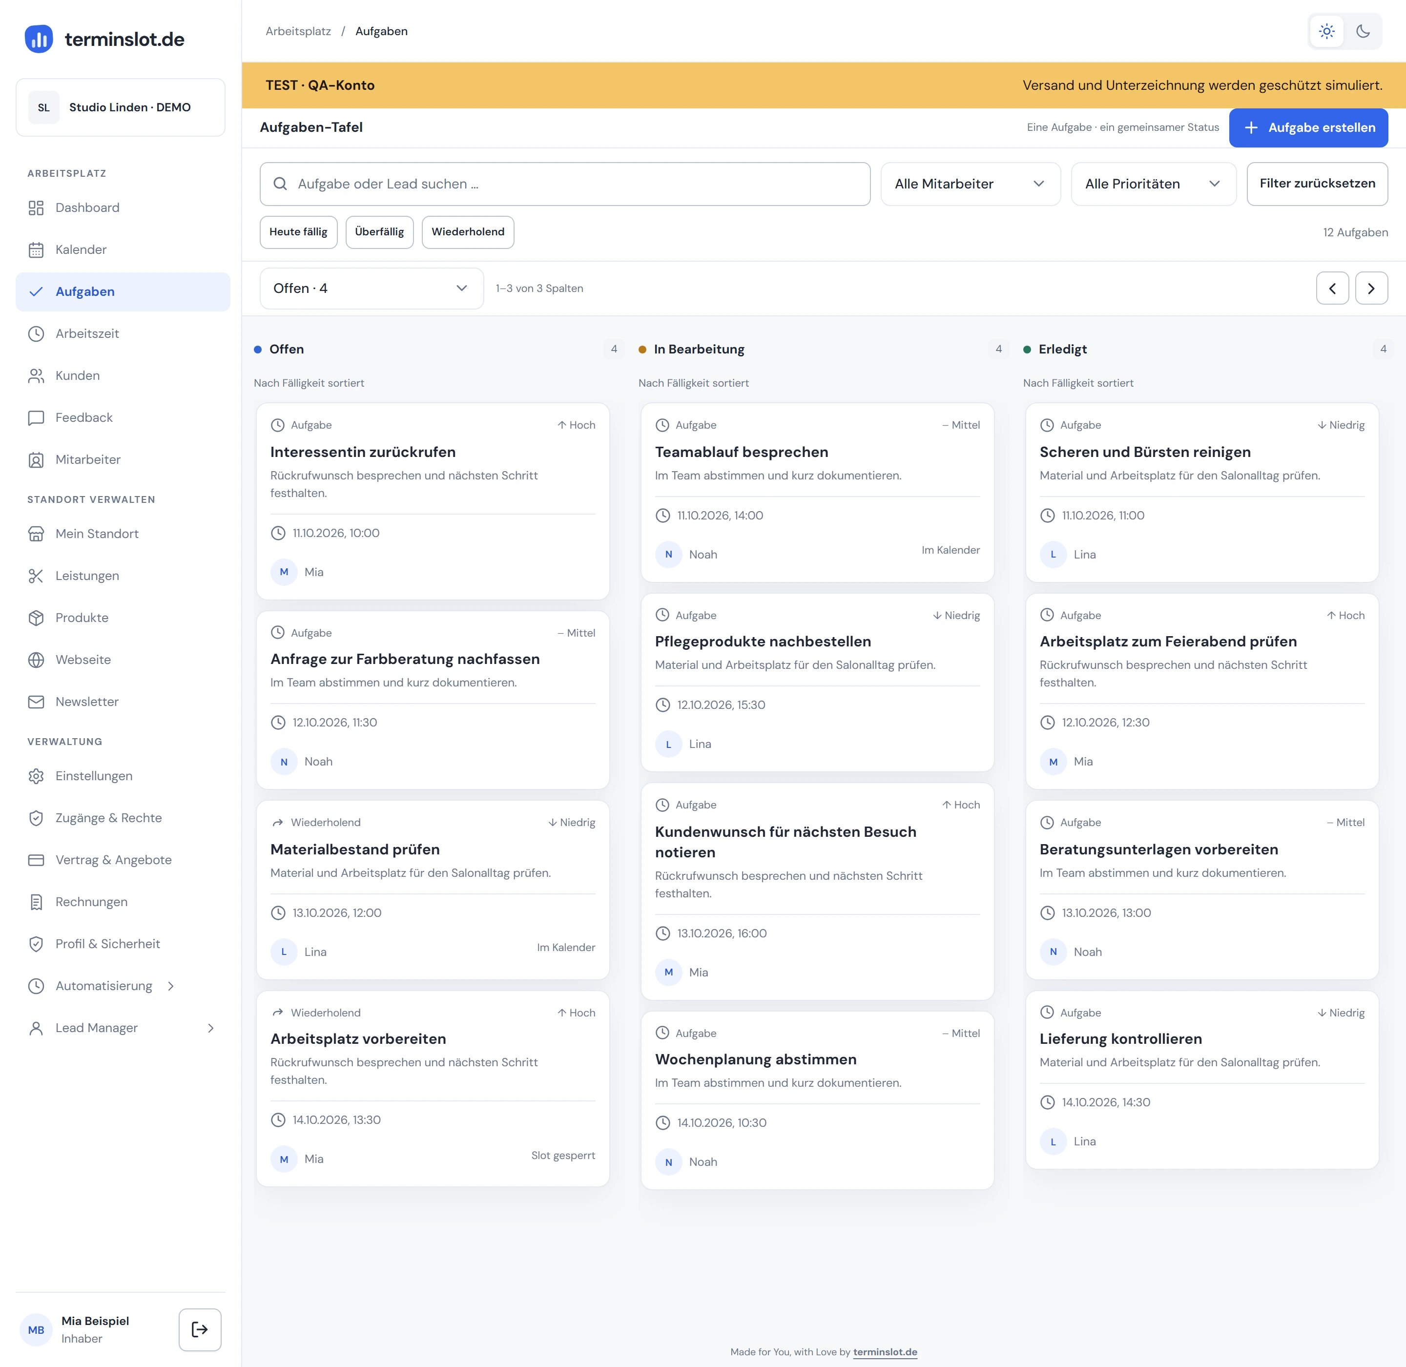
Task: Follow the terminslot.de footer link
Action: [885, 1352]
